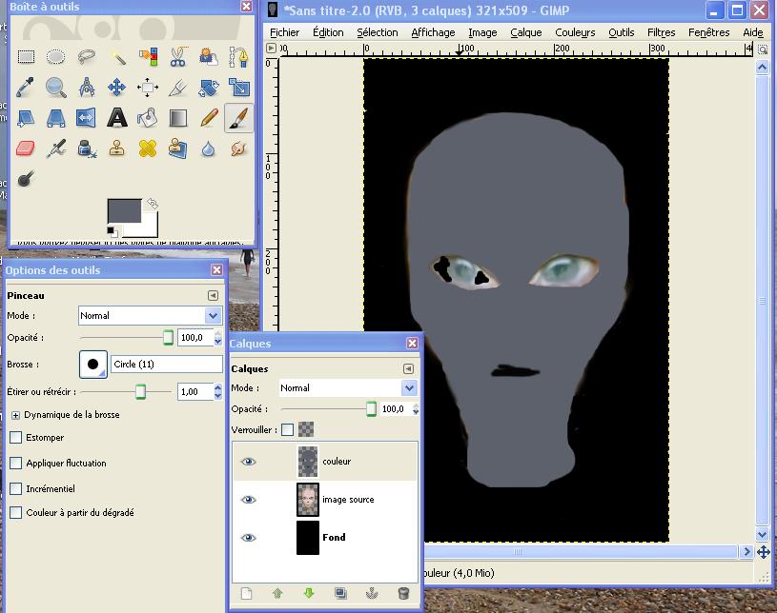This screenshot has height=613, width=777.
Task: Open the Pinceau Mode dropdown
Action: pos(150,315)
